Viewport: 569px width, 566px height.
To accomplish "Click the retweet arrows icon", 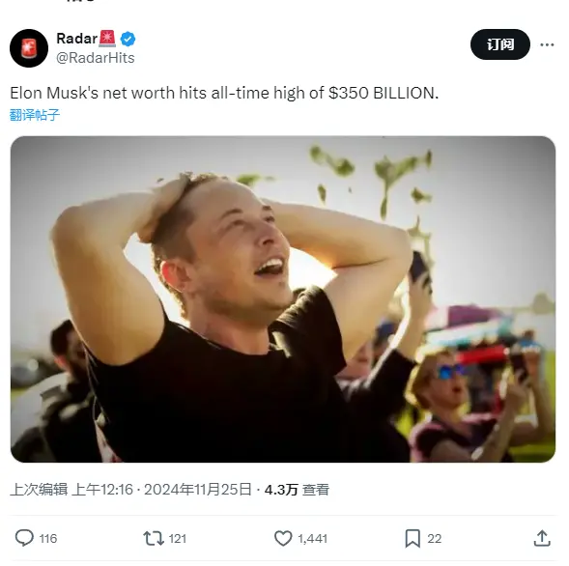I will 154,538.
